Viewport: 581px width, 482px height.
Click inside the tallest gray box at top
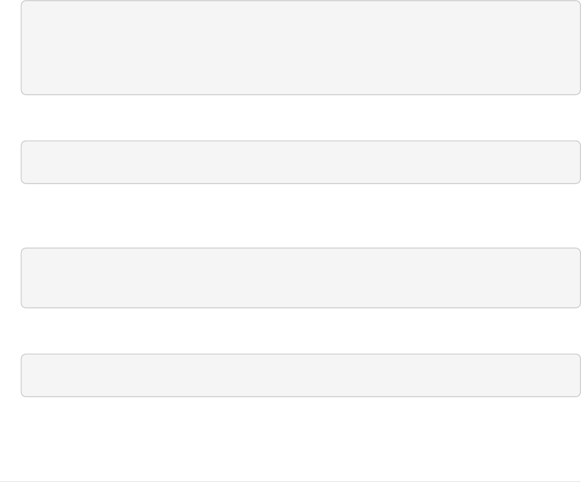point(301,48)
